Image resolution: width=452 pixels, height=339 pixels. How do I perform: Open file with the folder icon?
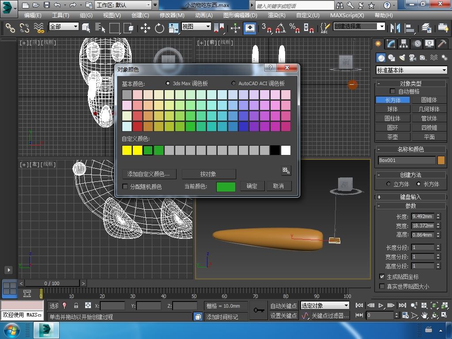tap(36, 5)
